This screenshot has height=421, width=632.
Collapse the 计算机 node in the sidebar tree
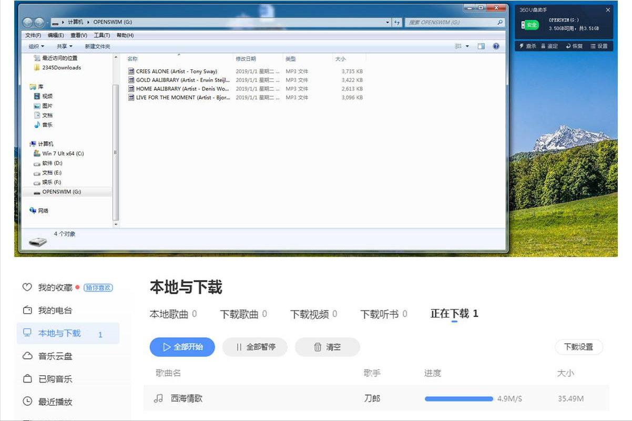click(x=29, y=143)
